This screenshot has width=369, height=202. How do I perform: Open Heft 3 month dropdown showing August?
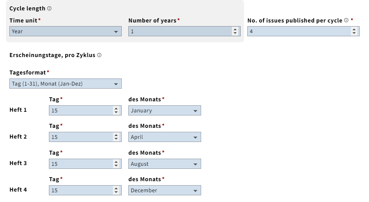coord(165,164)
